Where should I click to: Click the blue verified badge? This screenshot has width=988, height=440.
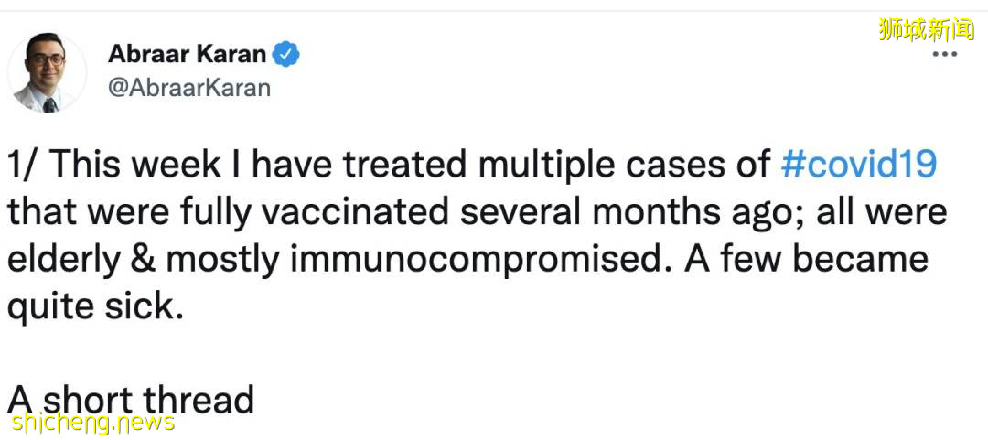(x=288, y=54)
